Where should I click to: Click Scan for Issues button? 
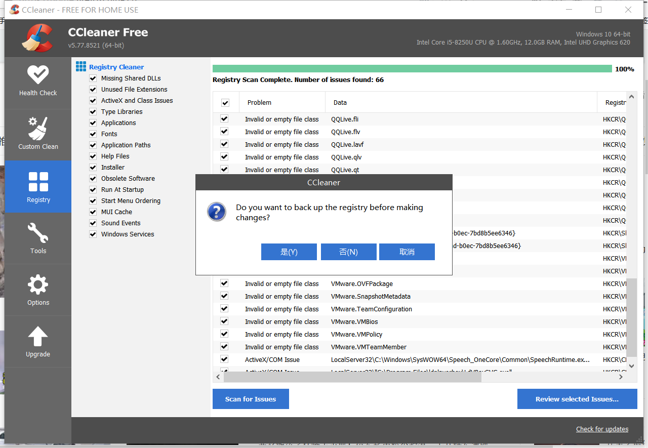(251, 399)
